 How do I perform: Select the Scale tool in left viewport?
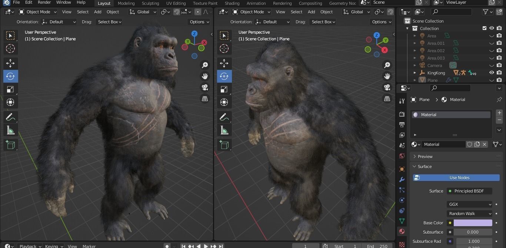[x=10, y=89]
